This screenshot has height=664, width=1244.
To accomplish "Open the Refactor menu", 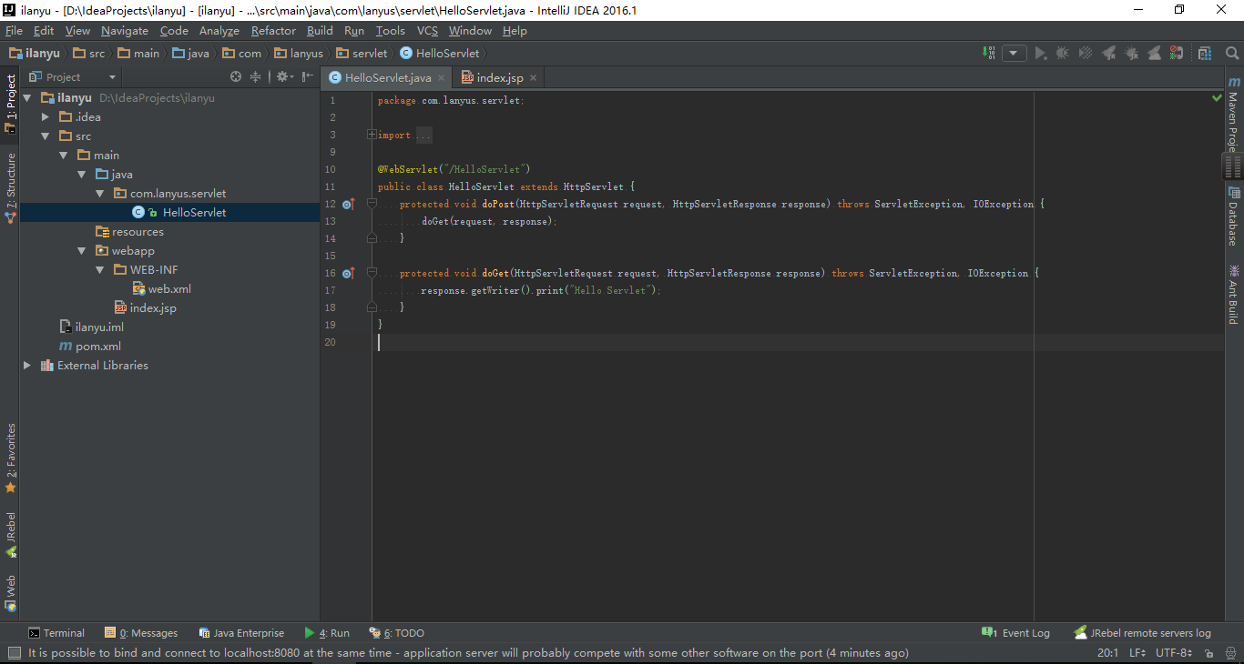I will tap(274, 31).
